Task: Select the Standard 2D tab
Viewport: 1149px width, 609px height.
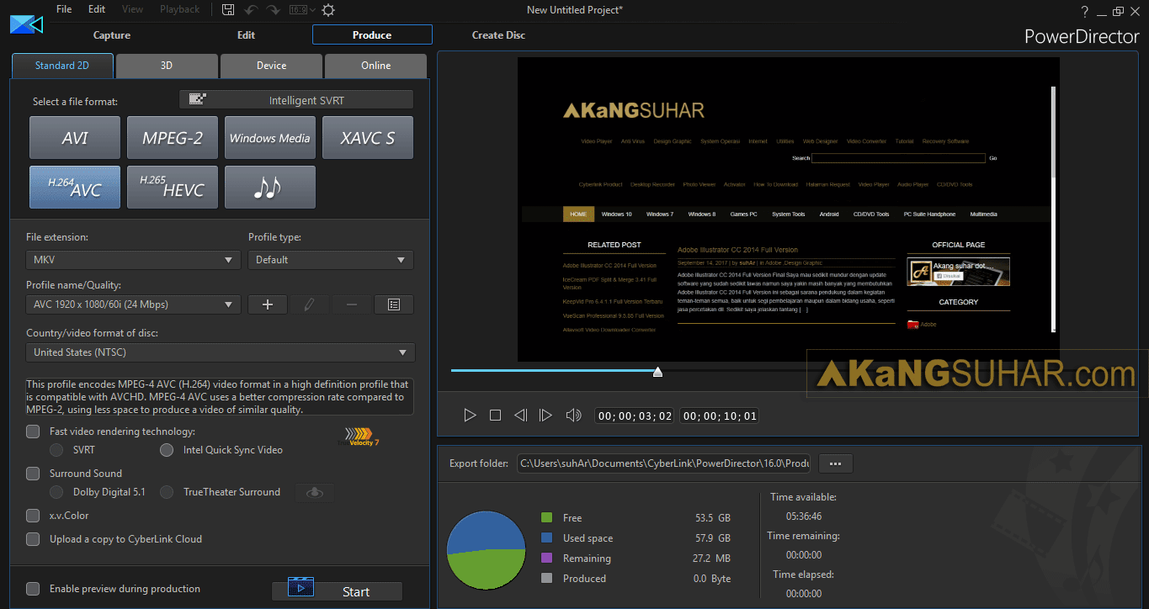Action: point(62,66)
